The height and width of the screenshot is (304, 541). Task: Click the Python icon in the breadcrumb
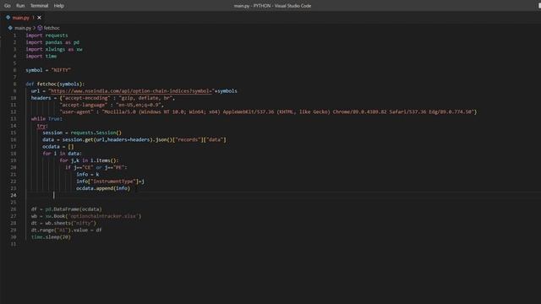[x=10, y=28]
